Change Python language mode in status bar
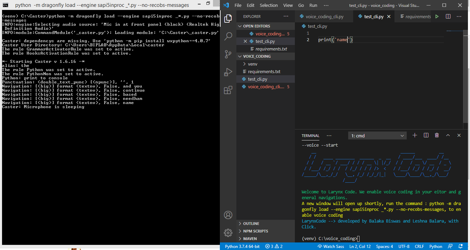The width and height of the screenshot is (470, 250). coord(436,246)
